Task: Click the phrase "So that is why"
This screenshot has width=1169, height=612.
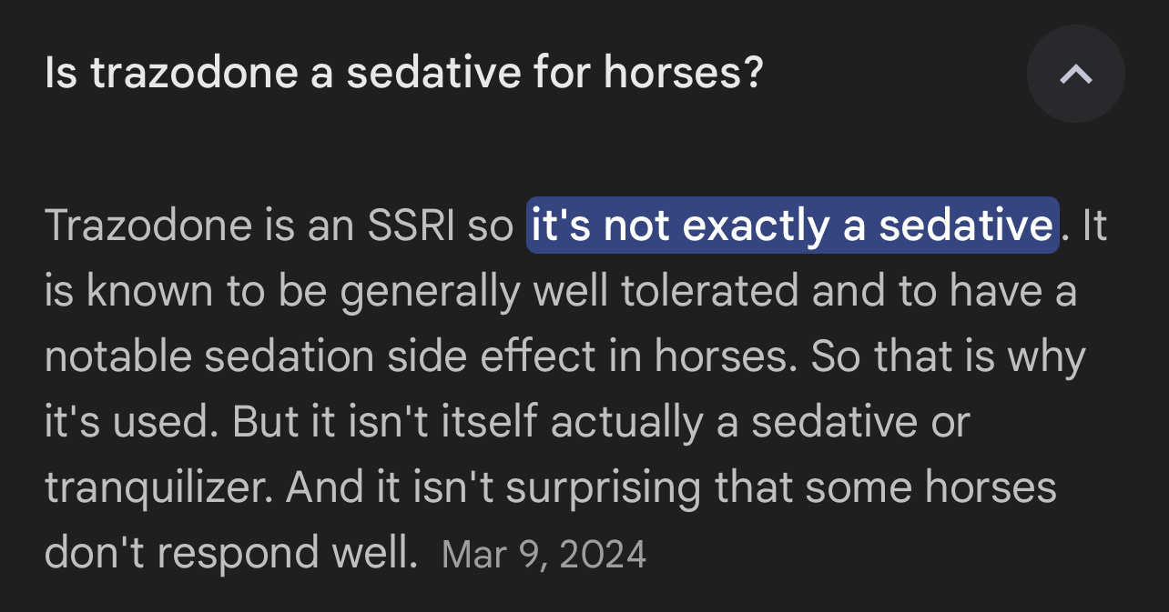Action: [949, 357]
